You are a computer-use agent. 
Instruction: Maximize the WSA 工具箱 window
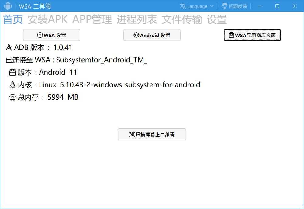click(277, 6)
